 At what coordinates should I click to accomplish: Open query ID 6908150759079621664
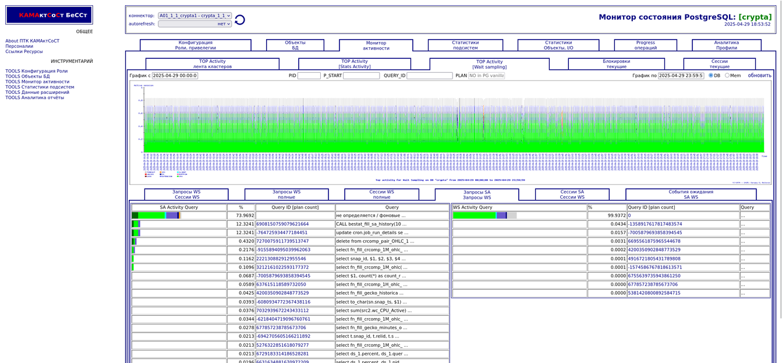click(283, 224)
